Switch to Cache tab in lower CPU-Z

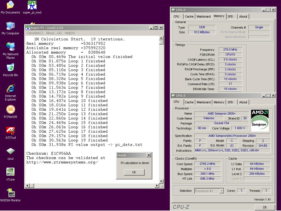[189, 102]
